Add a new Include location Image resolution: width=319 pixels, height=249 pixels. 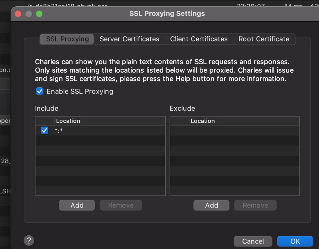(x=77, y=205)
